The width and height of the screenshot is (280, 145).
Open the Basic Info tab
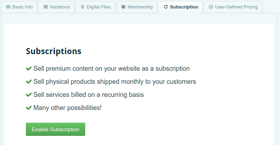click(19, 7)
